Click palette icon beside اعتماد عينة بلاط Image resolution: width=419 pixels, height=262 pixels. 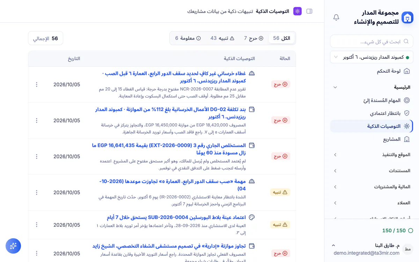point(252,217)
